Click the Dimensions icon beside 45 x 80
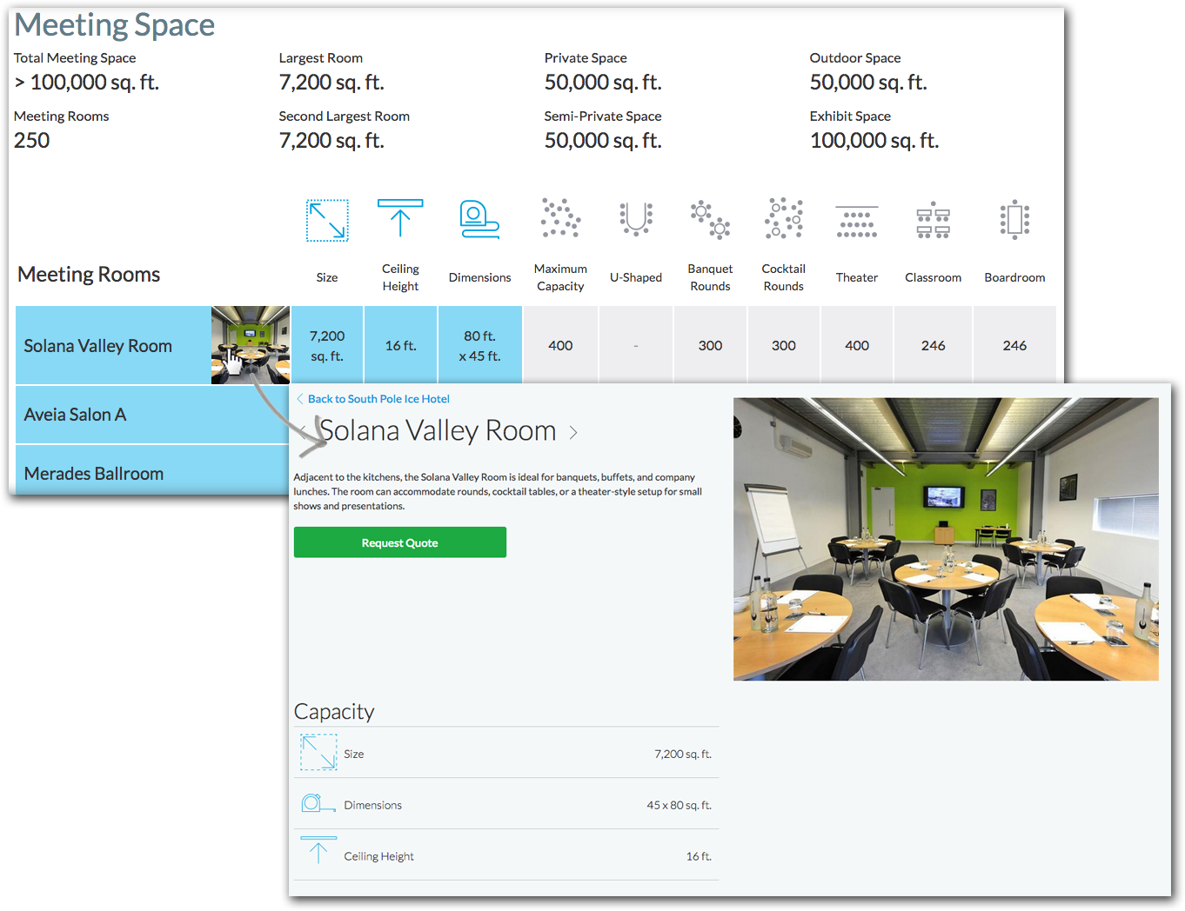The height and width of the screenshot is (911, 1185). tap(318, 804)
